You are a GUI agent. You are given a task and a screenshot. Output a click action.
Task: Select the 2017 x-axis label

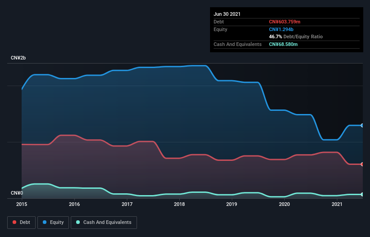click(x=127, y=204)
